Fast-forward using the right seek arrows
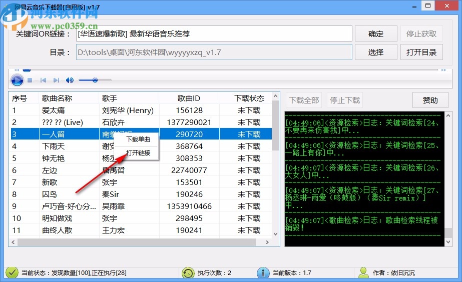The width and height of the screenshot is (462, 282). (x=444, y=70)
